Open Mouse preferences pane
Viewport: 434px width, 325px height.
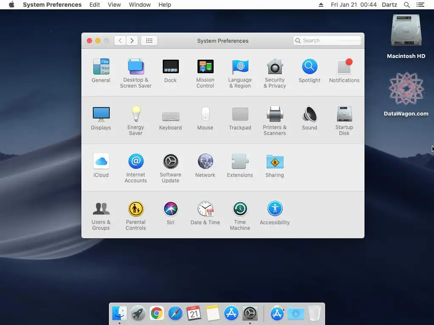click(x=205, y=118)
